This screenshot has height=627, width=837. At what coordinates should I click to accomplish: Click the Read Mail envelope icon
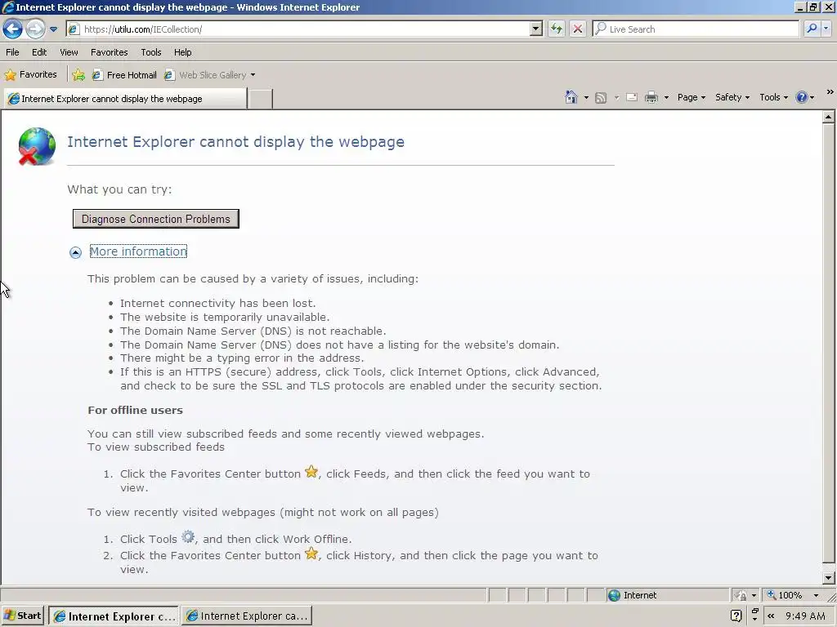[632, 98]
